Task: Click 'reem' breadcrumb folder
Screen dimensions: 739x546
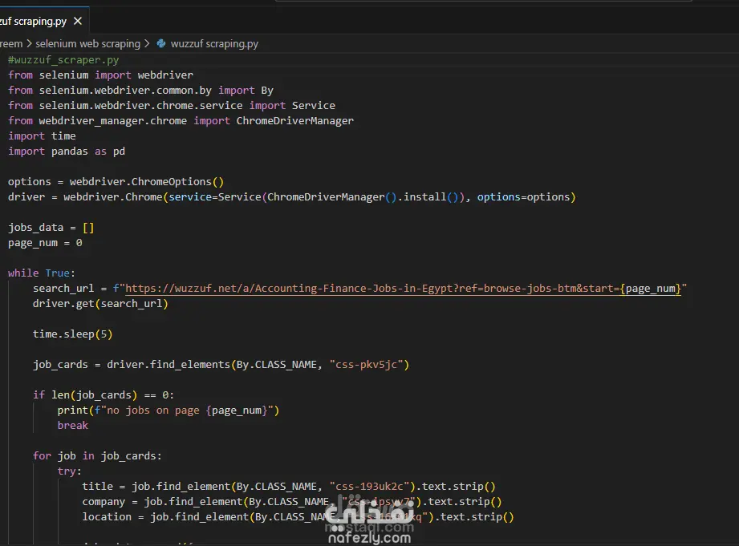Action: [11, 44]
